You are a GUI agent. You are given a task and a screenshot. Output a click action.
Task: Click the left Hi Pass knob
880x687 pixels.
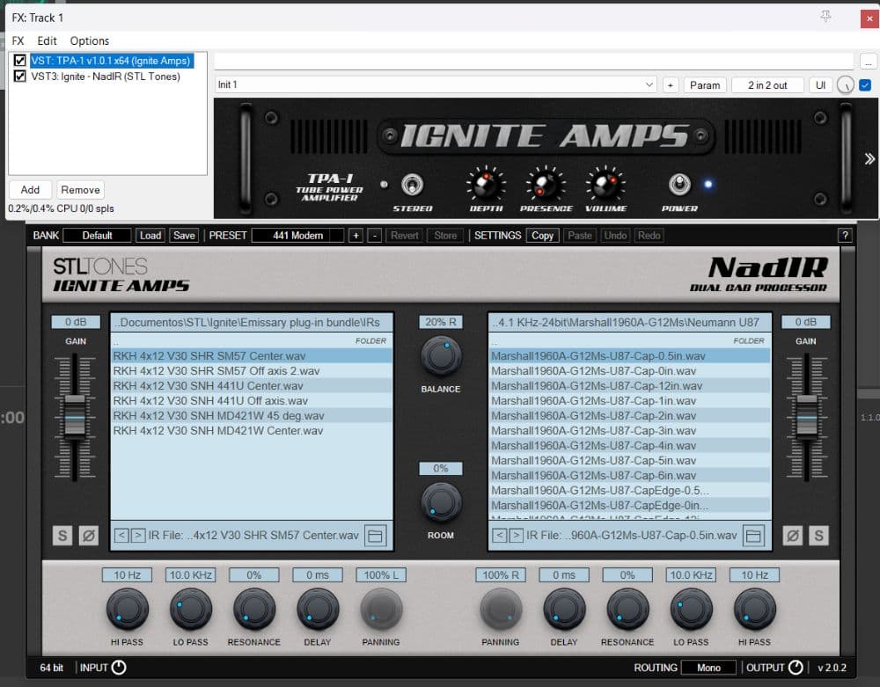click(x=128, y=610)
